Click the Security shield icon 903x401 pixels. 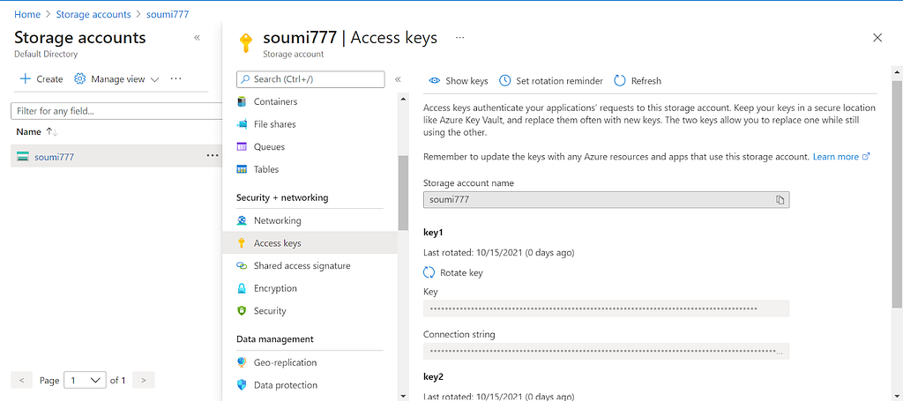[242, 311]
